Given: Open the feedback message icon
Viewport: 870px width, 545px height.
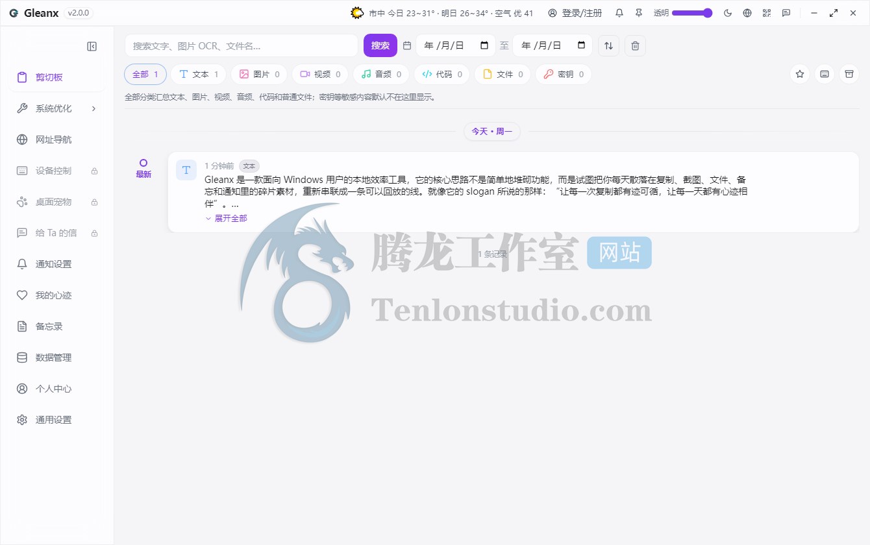Looking at the screenshot, I should click(x=786, y=13).
